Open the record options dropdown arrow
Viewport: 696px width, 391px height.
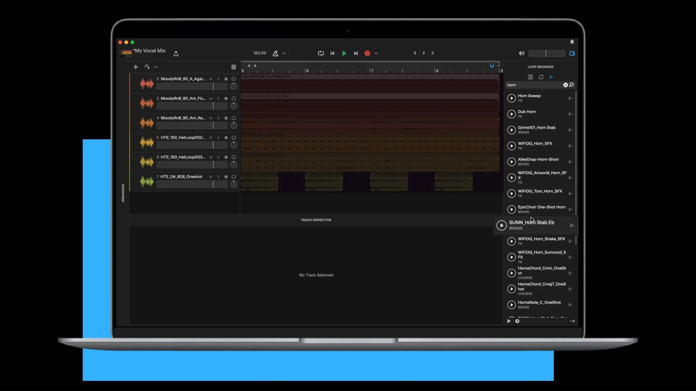click(376, 53)
